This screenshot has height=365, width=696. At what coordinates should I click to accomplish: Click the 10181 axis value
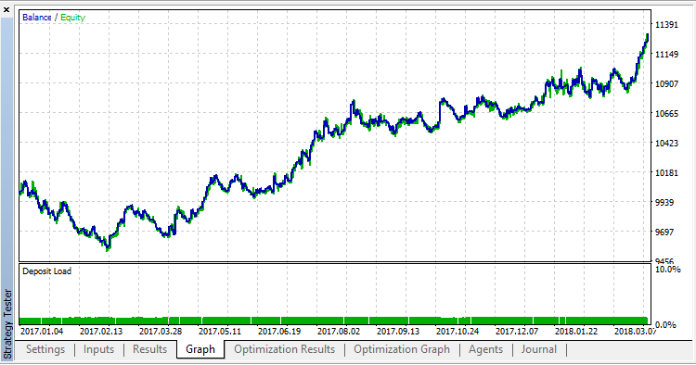pos(666,172)
